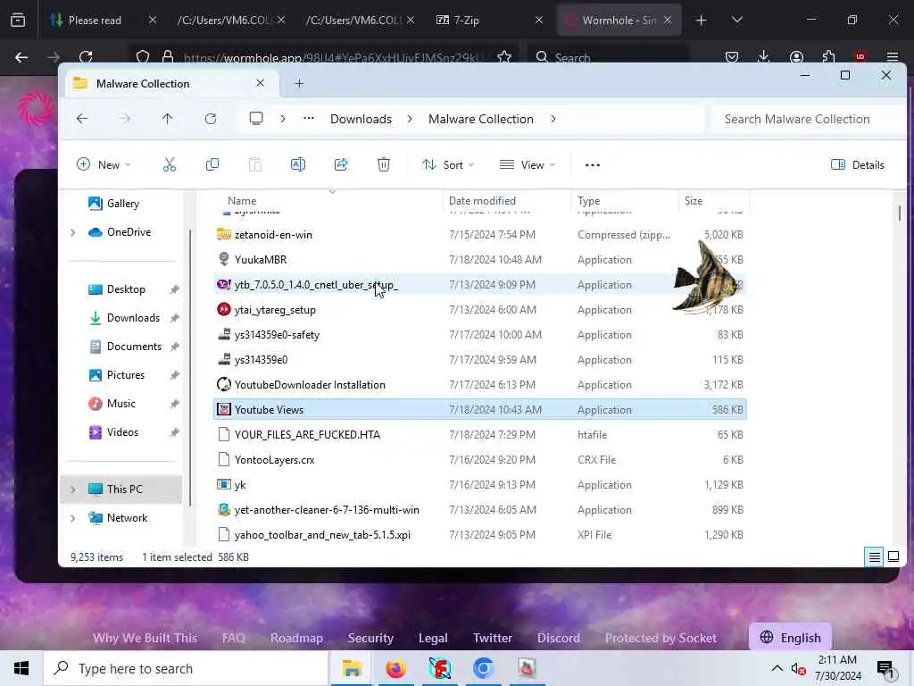Open the Firefox hamburger menu

pos(893,56)
